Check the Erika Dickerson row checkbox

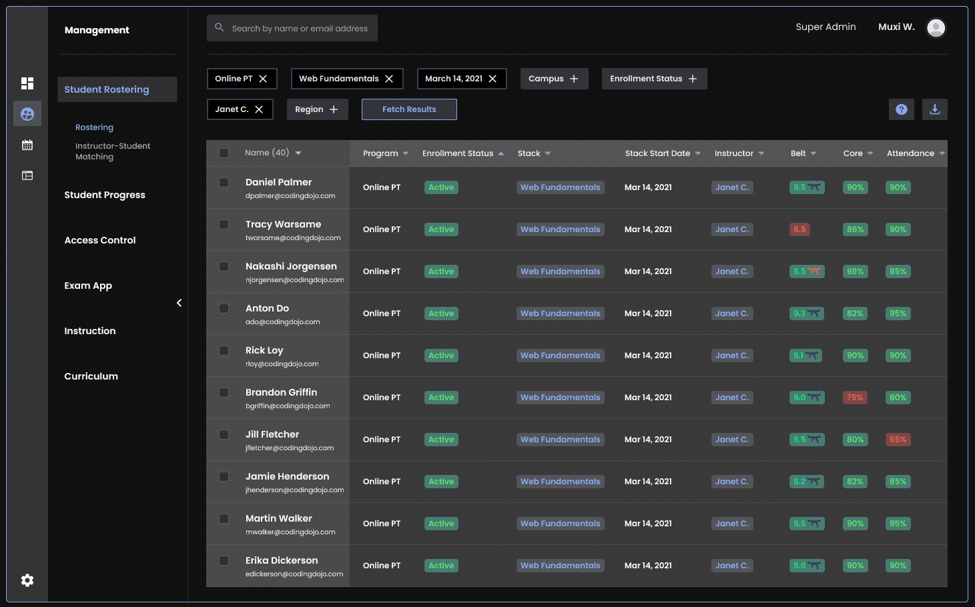click(x=224, y=560)
